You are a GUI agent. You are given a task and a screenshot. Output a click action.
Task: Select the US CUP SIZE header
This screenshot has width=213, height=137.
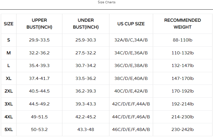pyautogui.click(x=131, y=24)
